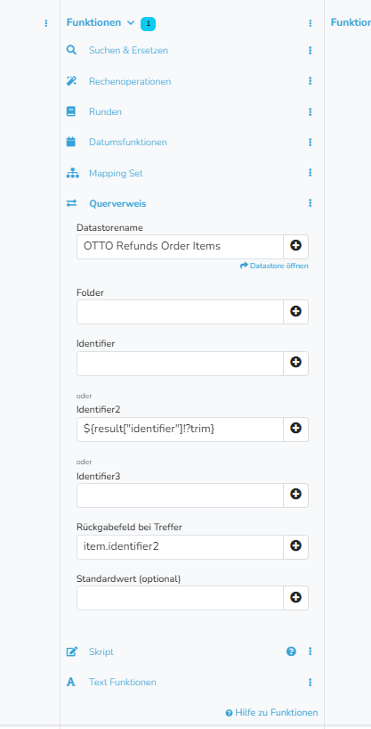
Task: Open the three-dot menu for the Funktionen header
Action: [311, 23]
